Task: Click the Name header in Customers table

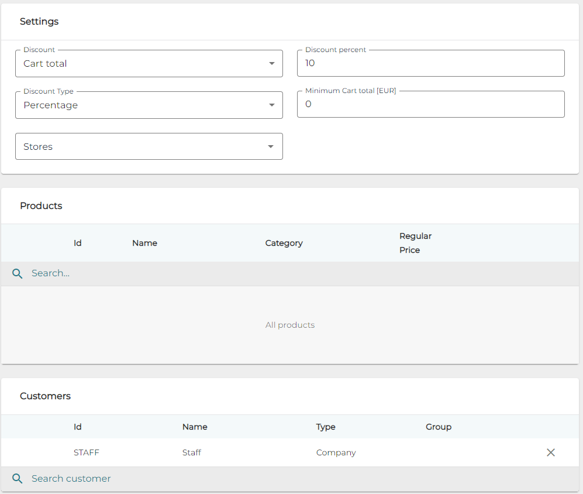Action: [195, 427]
